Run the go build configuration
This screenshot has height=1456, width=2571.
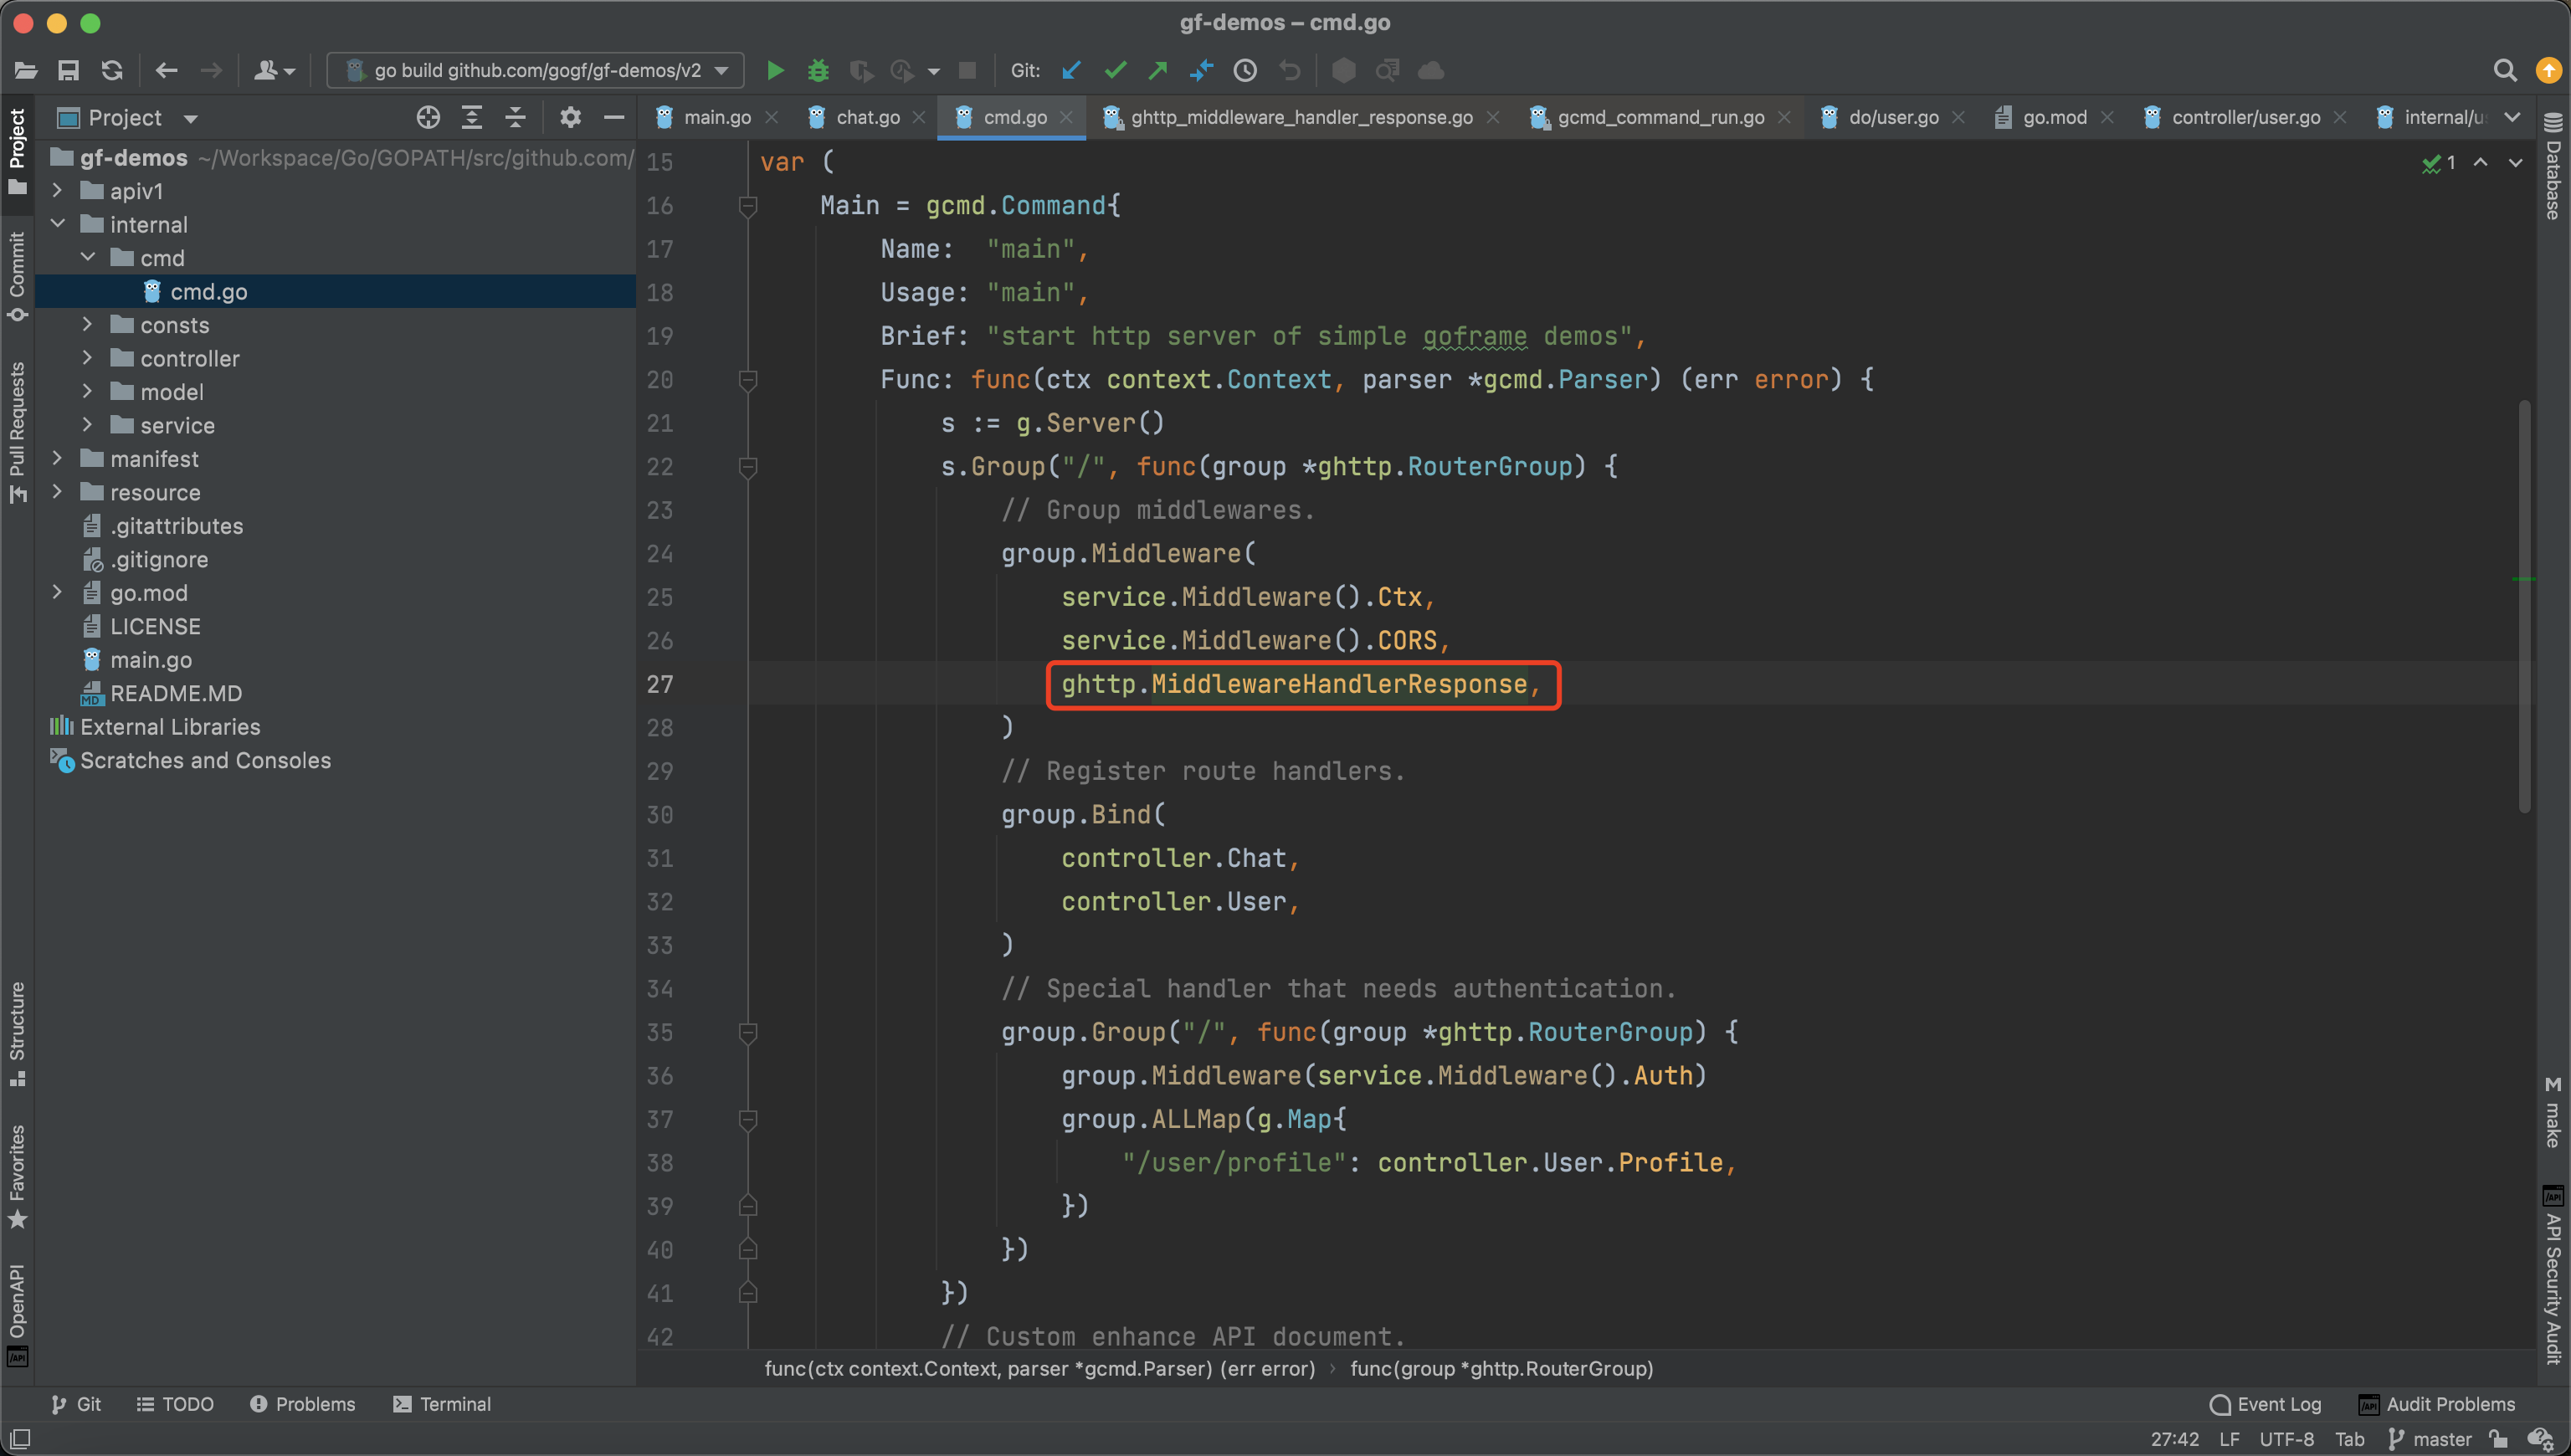point(775,70)
